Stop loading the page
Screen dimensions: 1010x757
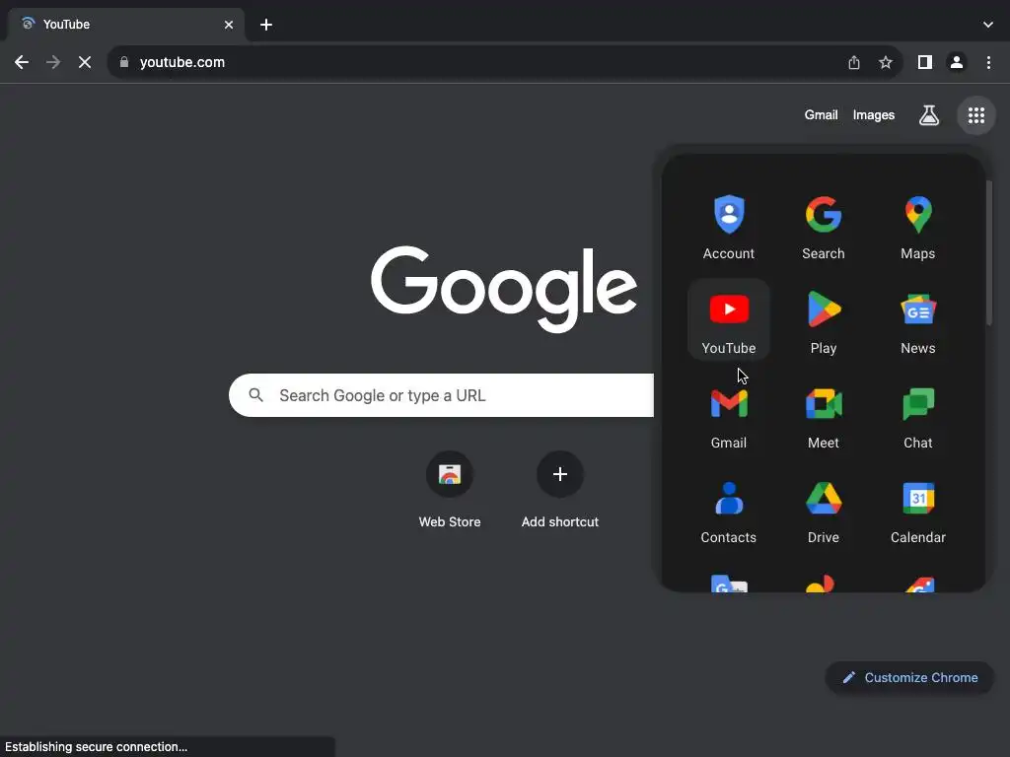tap(85, 62)
